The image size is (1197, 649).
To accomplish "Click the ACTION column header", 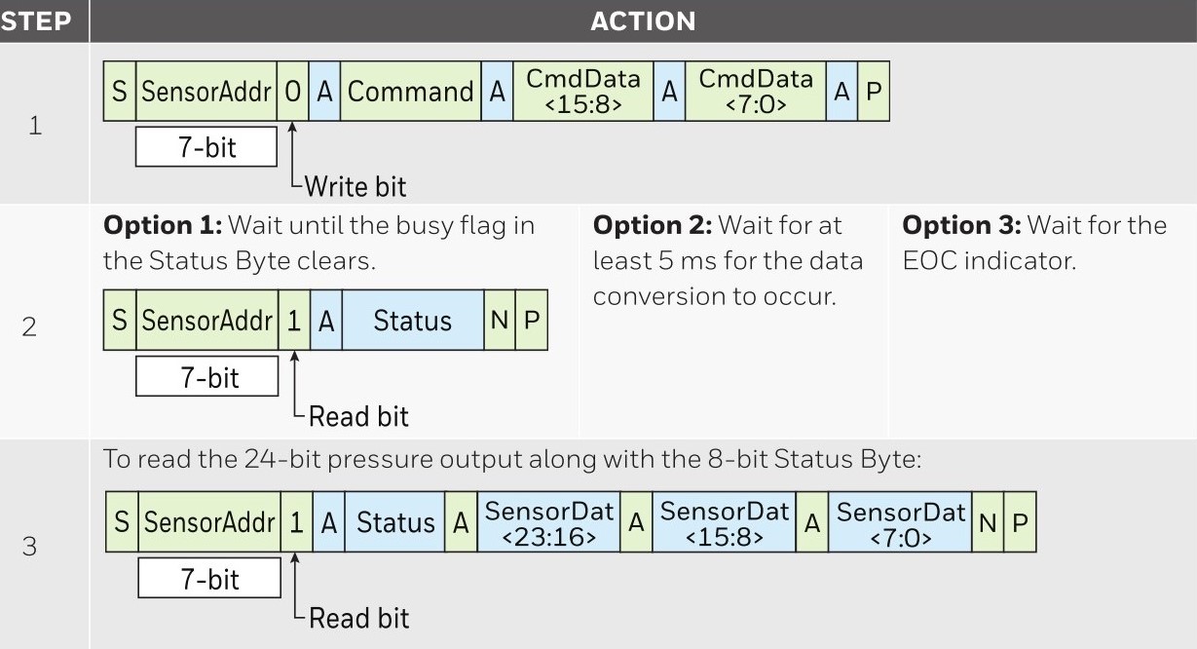I will [x=643, y=21].
